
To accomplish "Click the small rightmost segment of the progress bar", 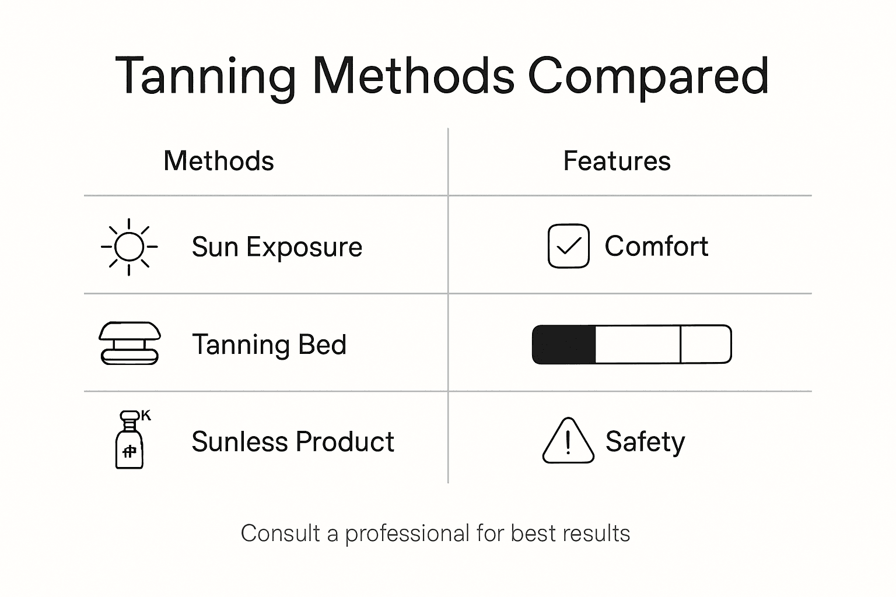I will [705, 344].
